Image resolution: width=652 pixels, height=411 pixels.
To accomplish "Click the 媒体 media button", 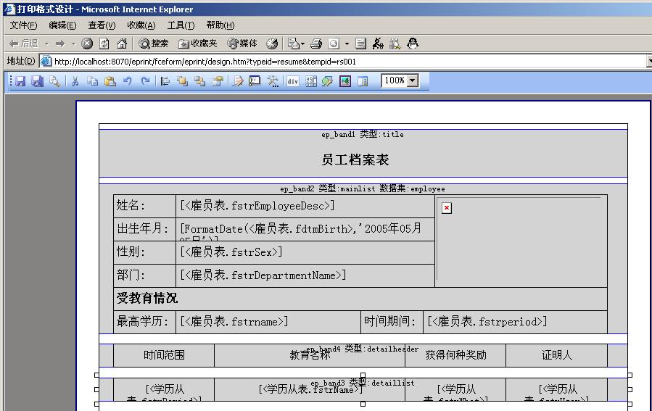I will tap(242, 43).
